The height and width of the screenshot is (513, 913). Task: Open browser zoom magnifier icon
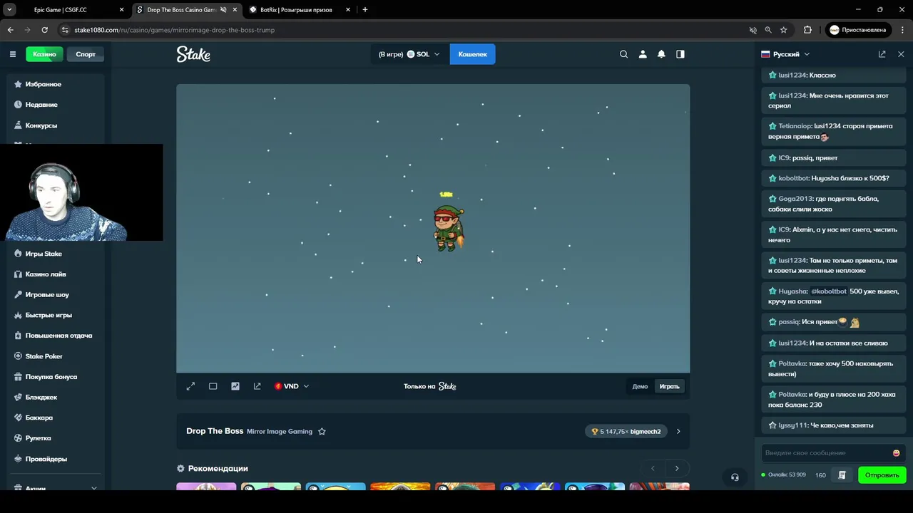coord(768,30)
